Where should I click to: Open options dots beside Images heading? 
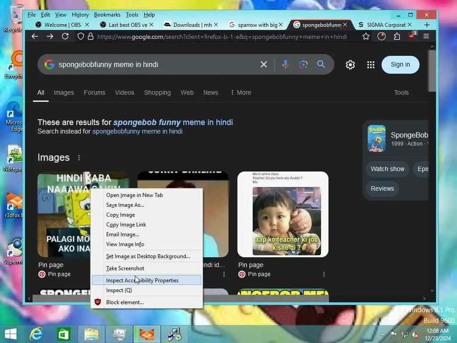pyautogui.click(x=79, y=158)
